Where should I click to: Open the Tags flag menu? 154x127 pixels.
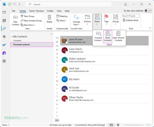point(106,20)
